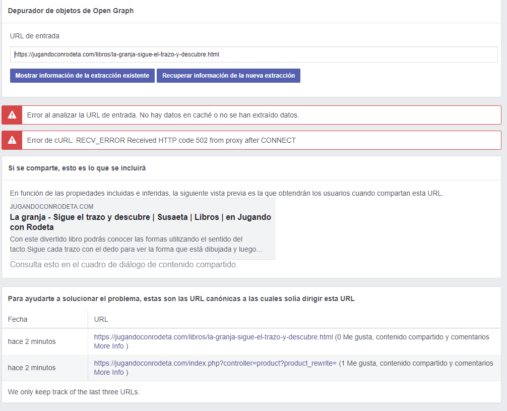507x411 pixels.
Task: Click Recuperar información de la nueva extracción
Action: click(228, 76)
